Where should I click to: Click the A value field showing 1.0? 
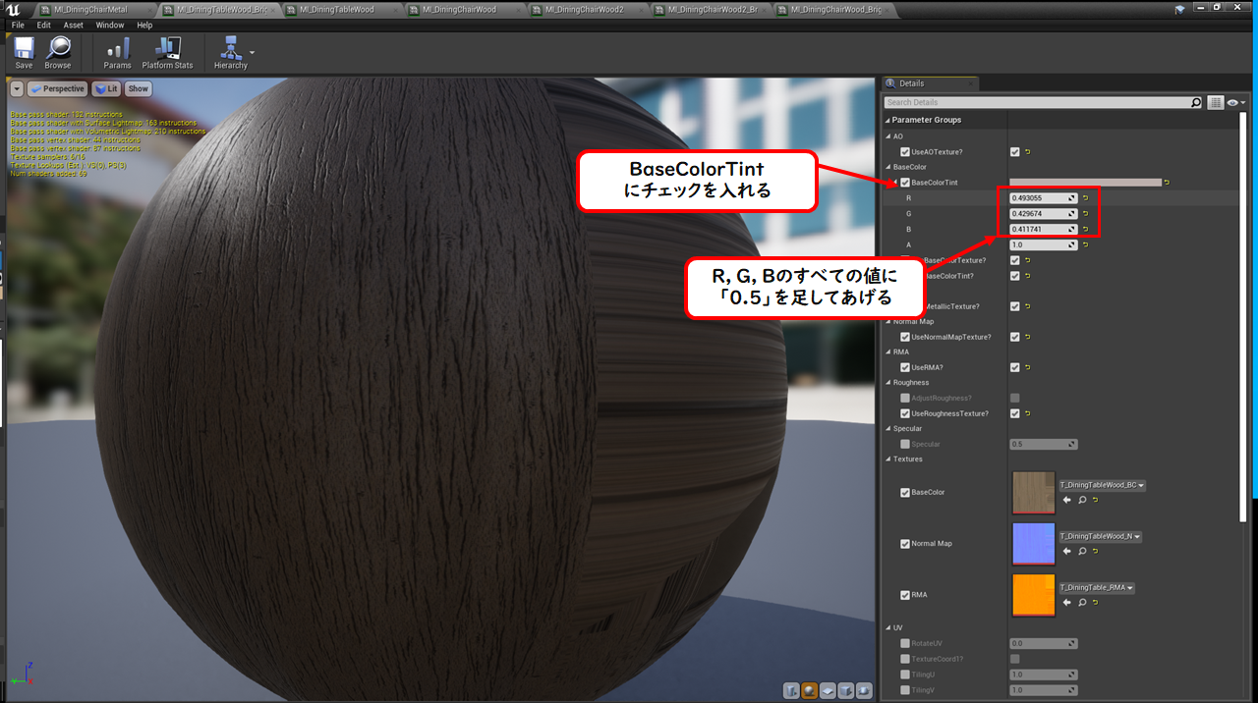point(1043,244)
